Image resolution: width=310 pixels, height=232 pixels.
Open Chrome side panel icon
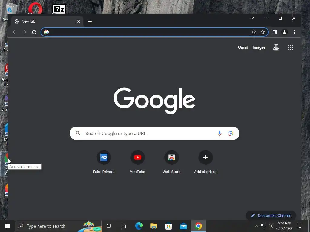[275, 32]
